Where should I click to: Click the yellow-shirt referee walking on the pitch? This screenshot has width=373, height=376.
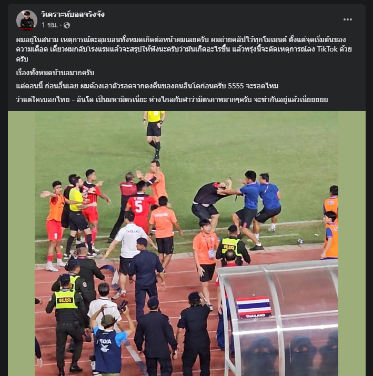[x=154, y=134]
